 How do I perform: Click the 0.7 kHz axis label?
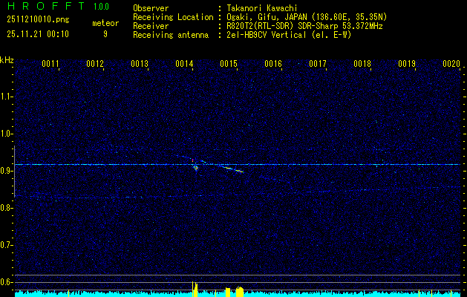6,245
